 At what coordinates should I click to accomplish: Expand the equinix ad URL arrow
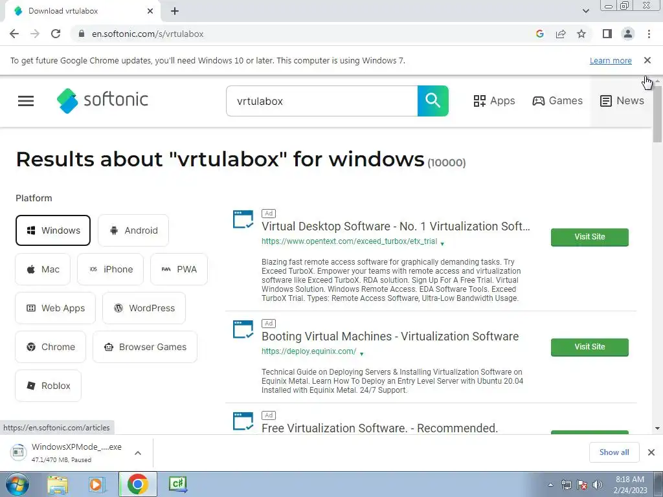361,353
